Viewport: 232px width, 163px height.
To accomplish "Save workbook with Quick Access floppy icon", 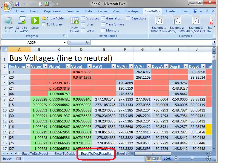I will (x=17, y=4).
